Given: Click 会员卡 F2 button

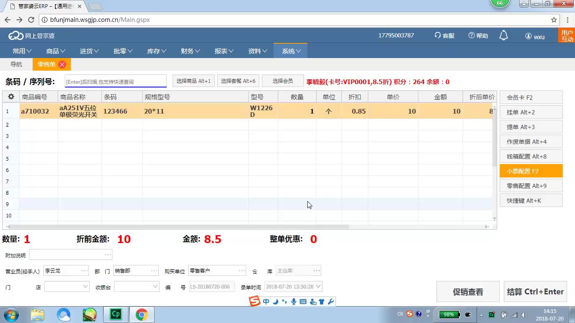Looking at the screenshot, I should (531, 97).
